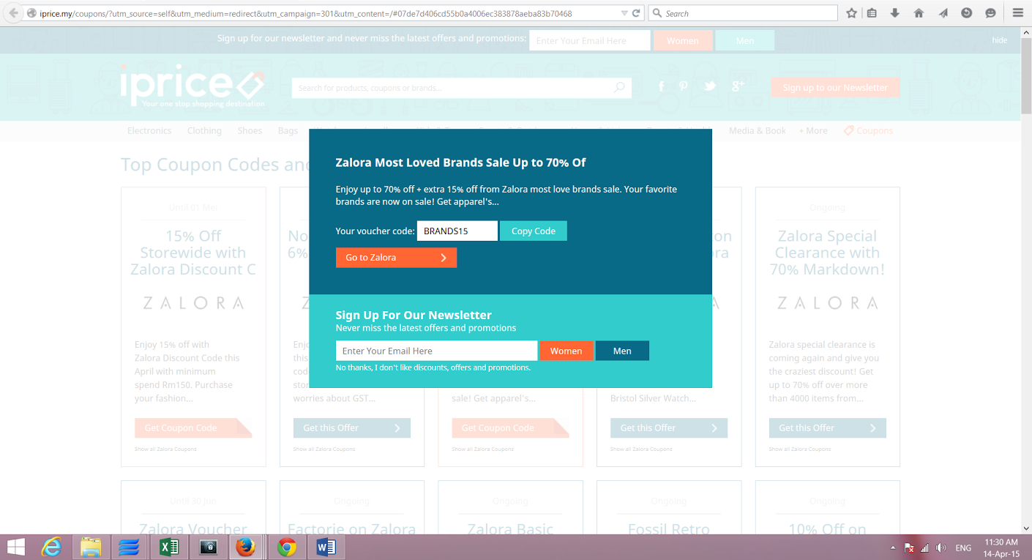Image resolution: width=1032 pixels, height=560 pixels.
Task: Focus the top banner email field
Action: pos(590,41)
